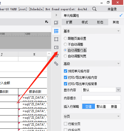Click the 未登录 login link
124x131 pixels.
[x=112, y=9]
